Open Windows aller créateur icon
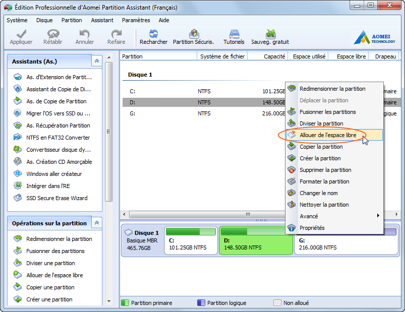 pos(18,174)
